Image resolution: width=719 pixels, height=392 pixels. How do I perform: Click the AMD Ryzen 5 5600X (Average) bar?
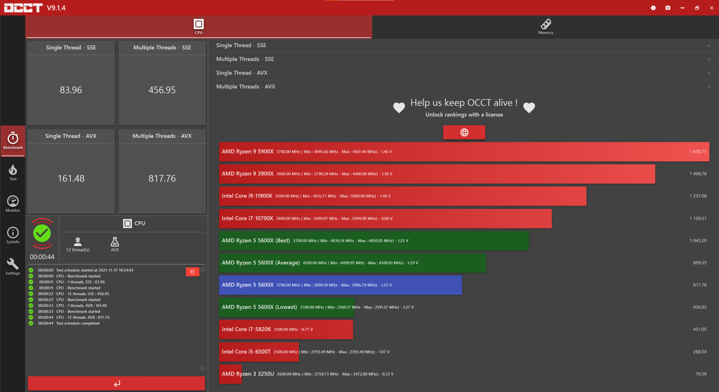tap(352, 263)
